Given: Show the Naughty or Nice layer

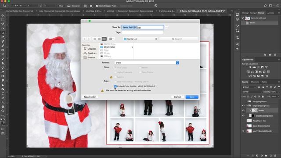Looking at the screenshot, I should pos(243,121).
